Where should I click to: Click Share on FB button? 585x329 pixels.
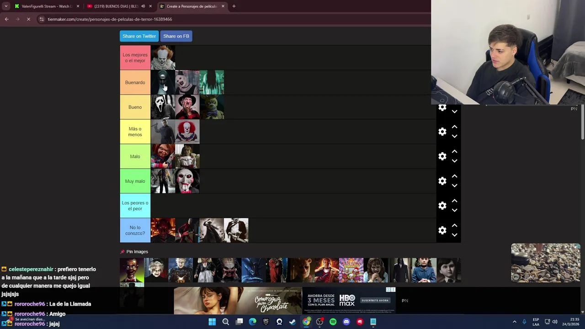(176, 36)
